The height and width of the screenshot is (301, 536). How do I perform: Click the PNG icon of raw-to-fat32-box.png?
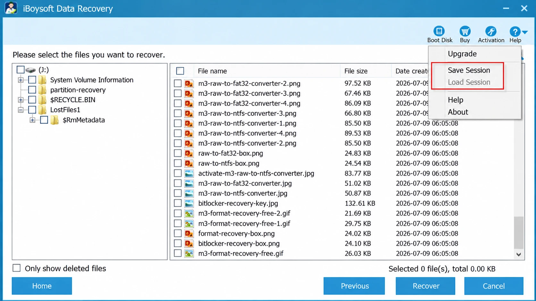189,153
